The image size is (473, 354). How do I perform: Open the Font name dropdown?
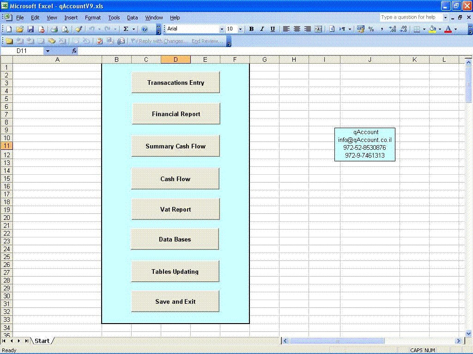[x=222, y=29]
